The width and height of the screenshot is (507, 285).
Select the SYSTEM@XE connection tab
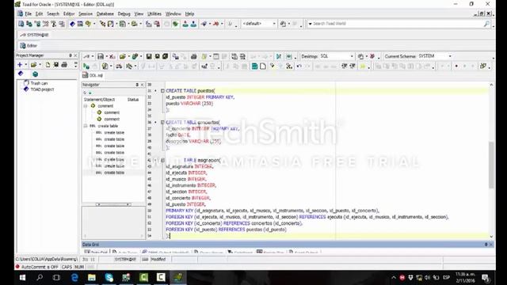tap(34, 35)
